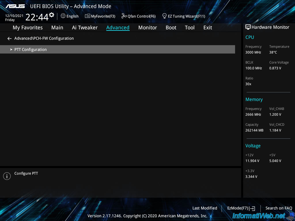Click the MyFavorite list icon

click(87, 16)
